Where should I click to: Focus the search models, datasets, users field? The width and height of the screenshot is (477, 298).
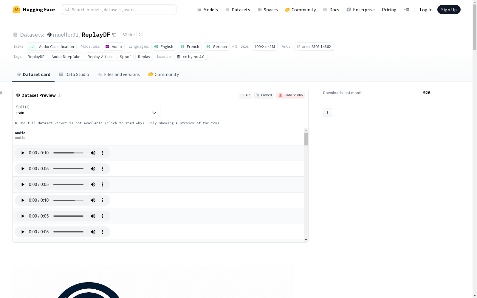[119, 10]
